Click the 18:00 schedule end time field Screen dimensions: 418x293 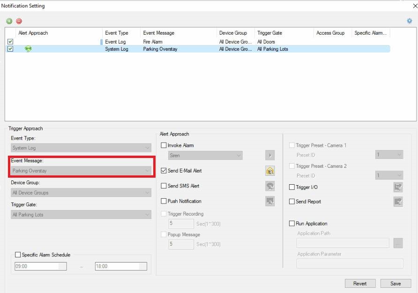(121, 266)
